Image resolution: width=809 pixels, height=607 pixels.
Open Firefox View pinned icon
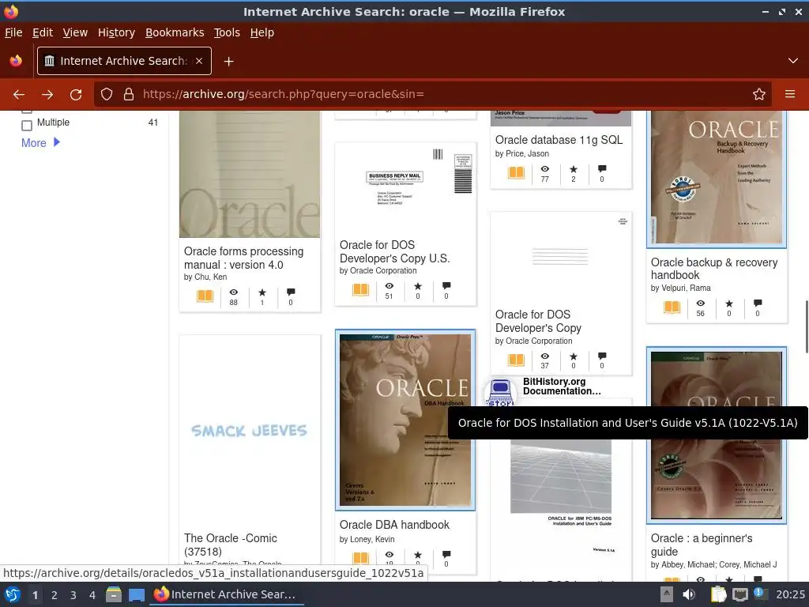[x=16, y=61]
